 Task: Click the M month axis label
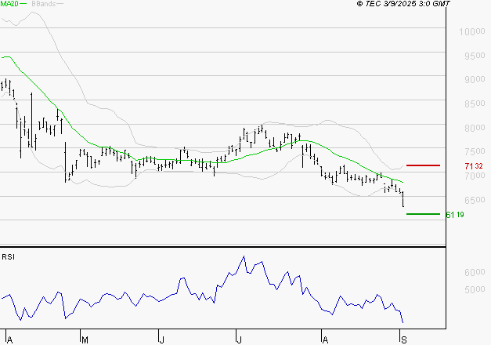tap(85, 340)
